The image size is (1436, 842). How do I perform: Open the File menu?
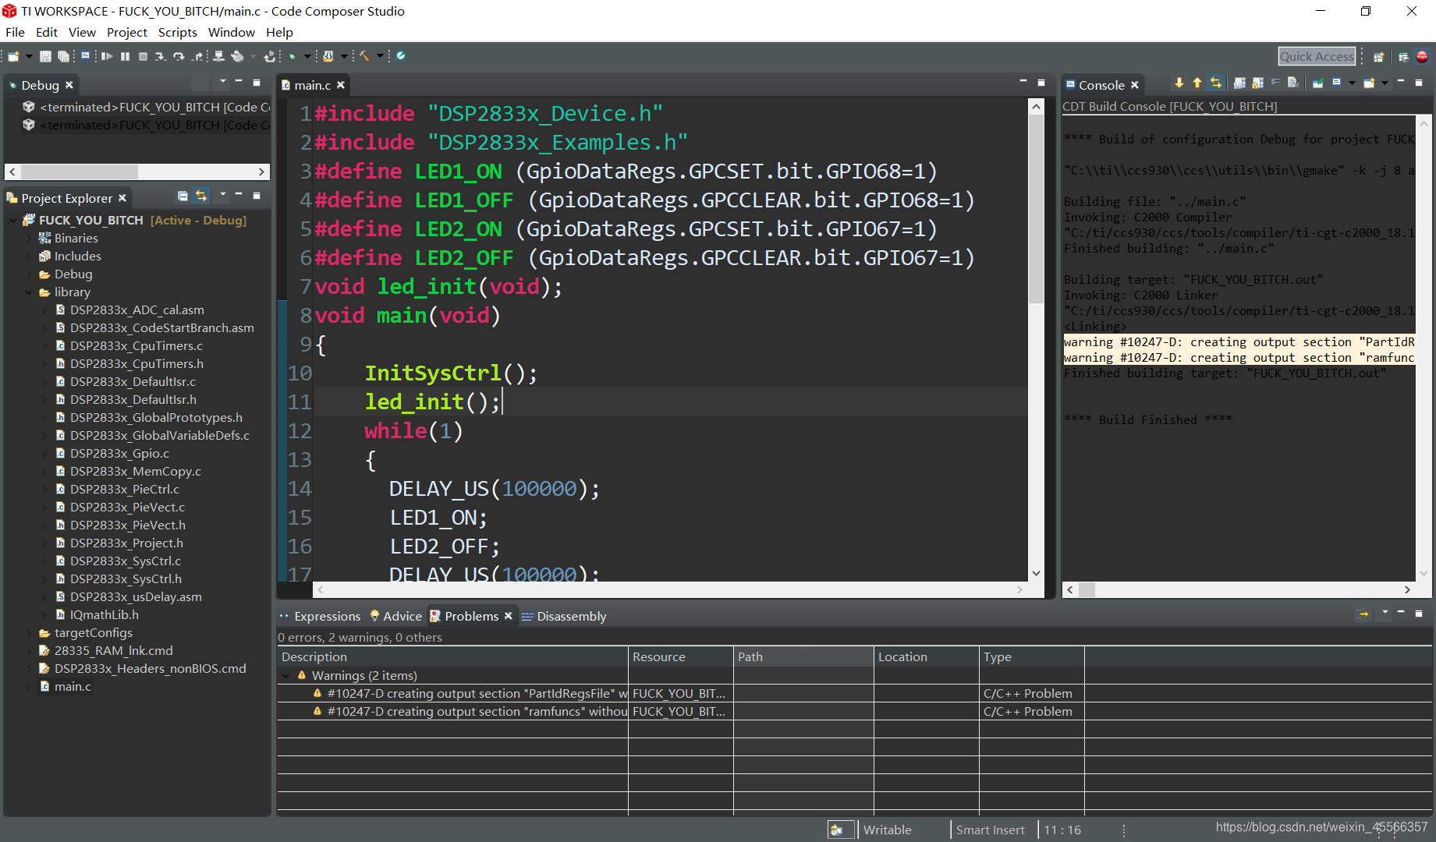pos(15,32)
